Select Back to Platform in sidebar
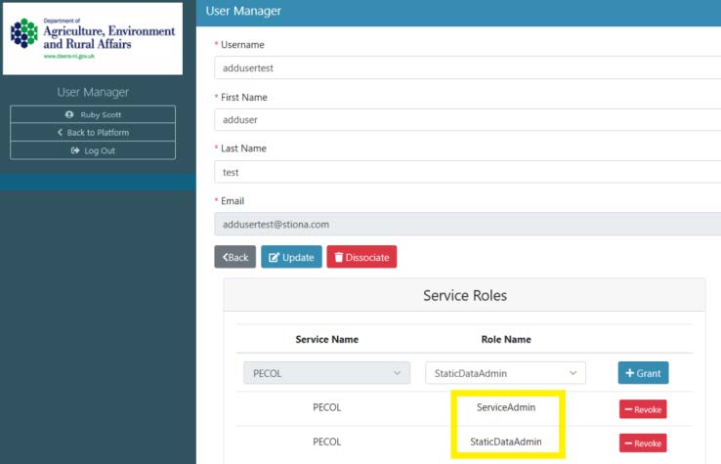 point(93,133)
